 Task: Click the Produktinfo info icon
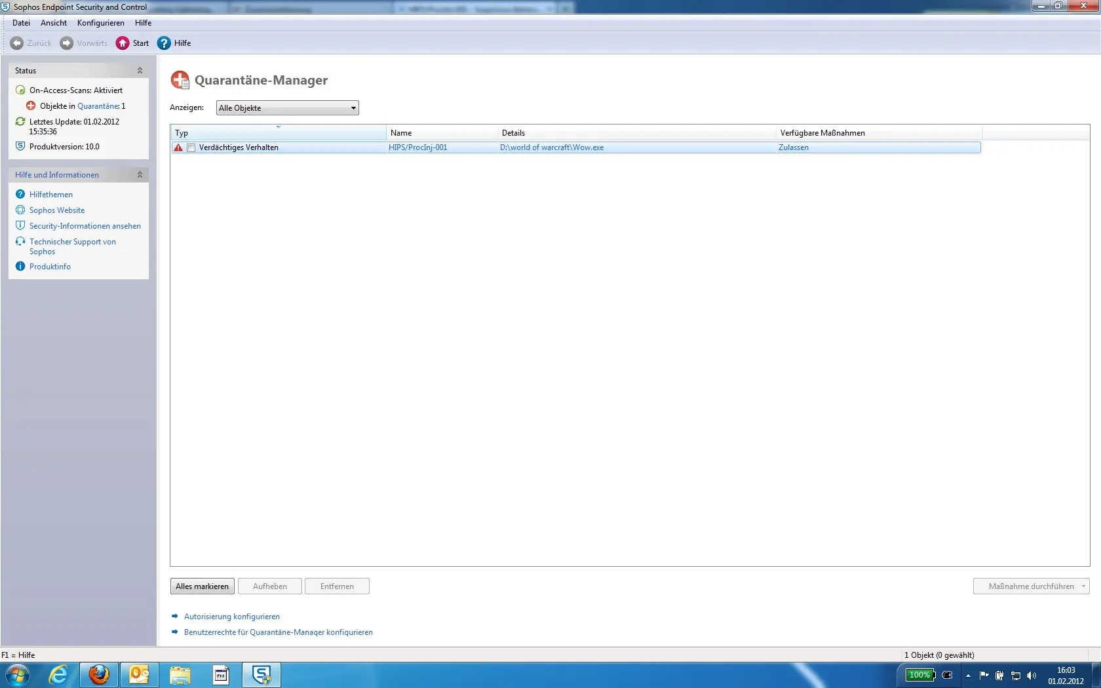pyautogui.click(x=20, y=266)
